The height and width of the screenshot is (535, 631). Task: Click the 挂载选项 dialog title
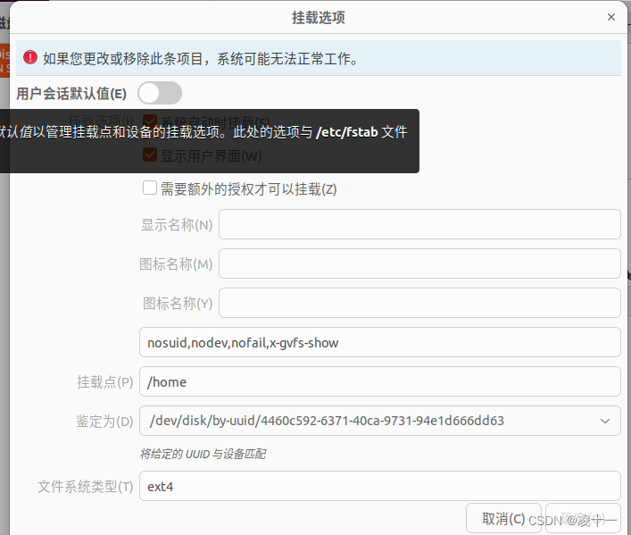pos(319,18)
